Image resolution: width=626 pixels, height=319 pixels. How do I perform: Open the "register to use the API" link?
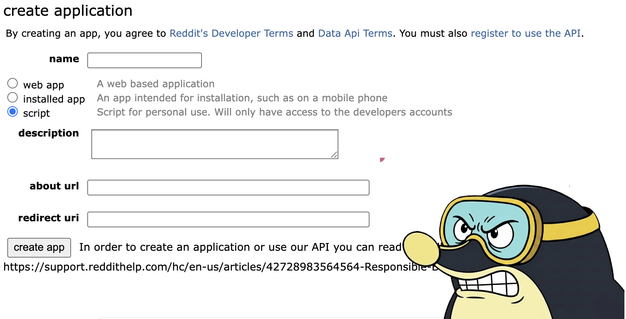[525, 33]
